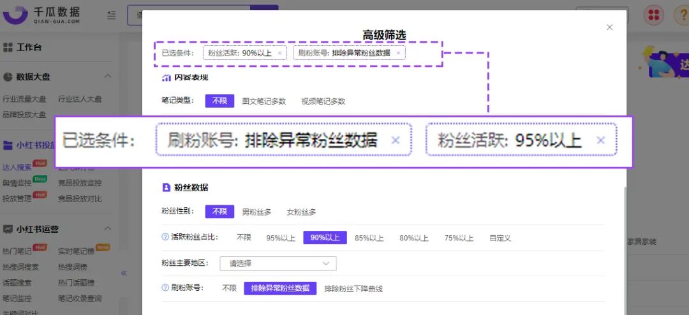Collapse the 小红书运营 sidebar section

coord(108,228)
